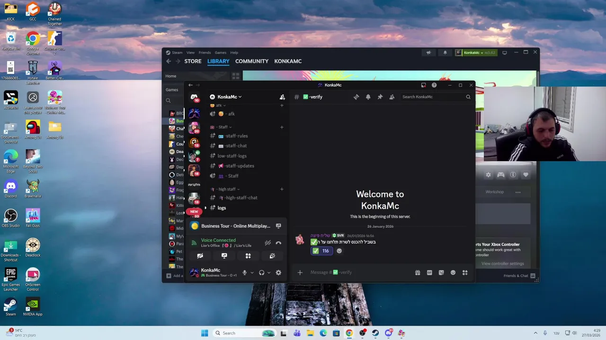Open notification settings bell in Discord header

click(x=368, y=97)
